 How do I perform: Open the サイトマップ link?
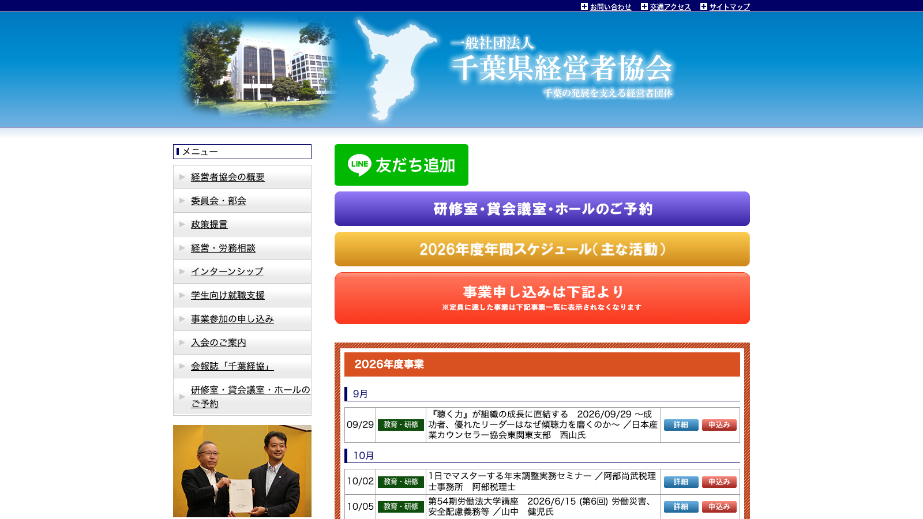[x=730, y=7]
